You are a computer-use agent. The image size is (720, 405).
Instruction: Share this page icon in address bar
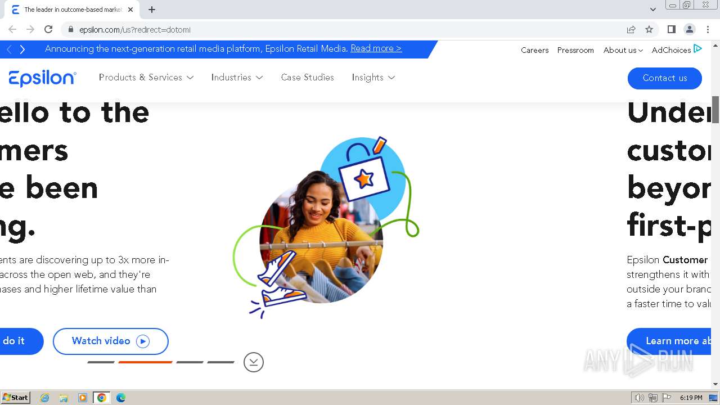coord(631,29)
